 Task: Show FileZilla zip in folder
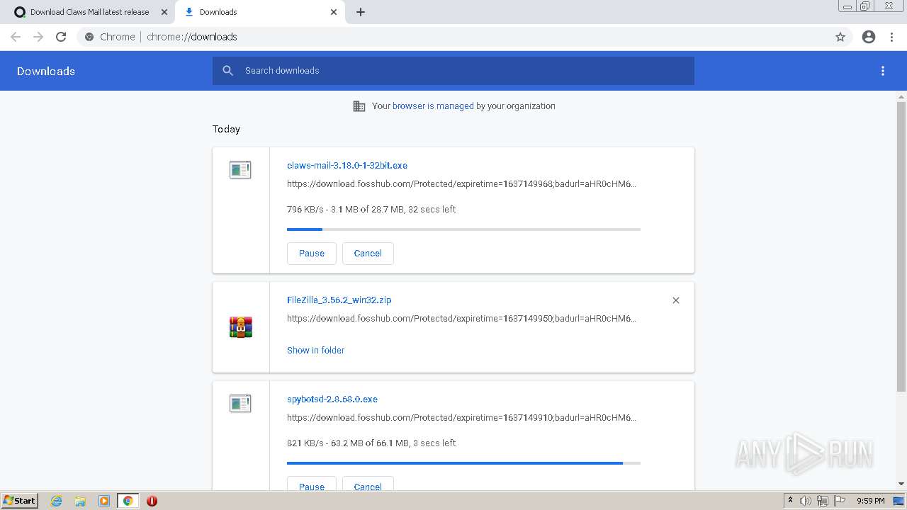pyautogui.click(x=315, y=351)
